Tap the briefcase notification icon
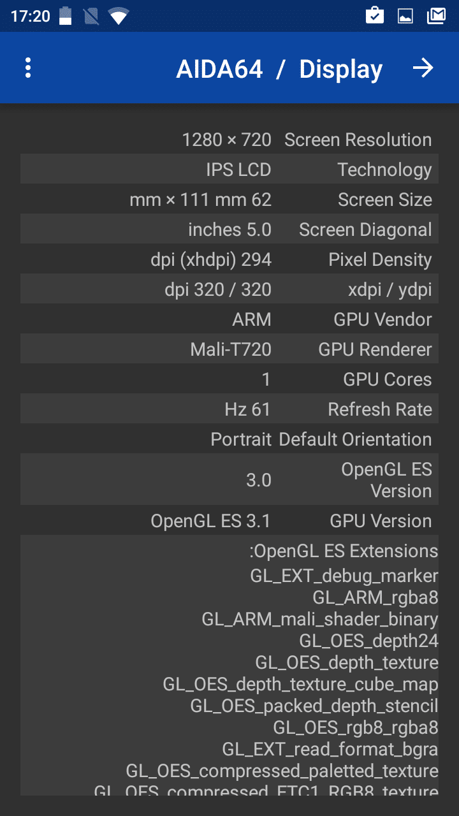The width and height of the screenshot is (459, 816). pyautogui.click(x=375, y=16)
